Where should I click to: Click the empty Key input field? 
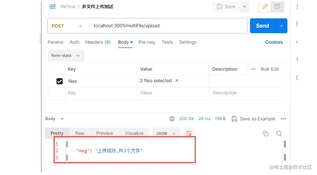[101, 93]
